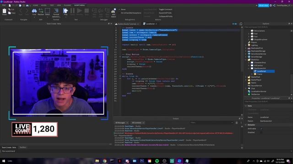293x164 pixels.
Task: Click the Pause test icon
Action: (x=72, y=11)
